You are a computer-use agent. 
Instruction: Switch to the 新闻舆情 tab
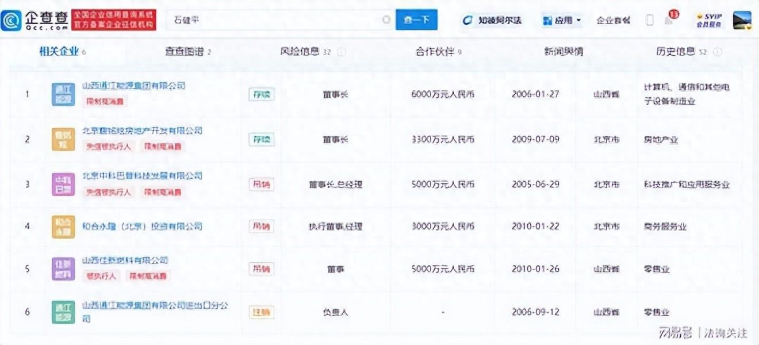[563, 52]
